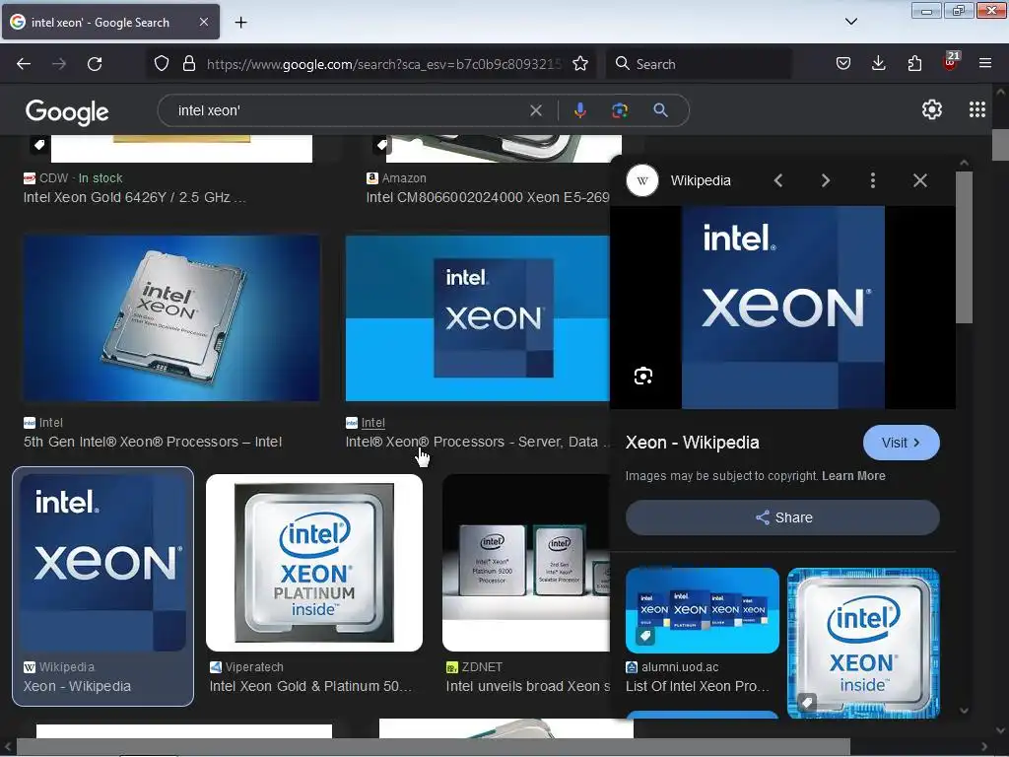The image size is (1009, 757).
Task: Open Intel Xeon Processors Server thumbnail
Action: tap(478, 318)
